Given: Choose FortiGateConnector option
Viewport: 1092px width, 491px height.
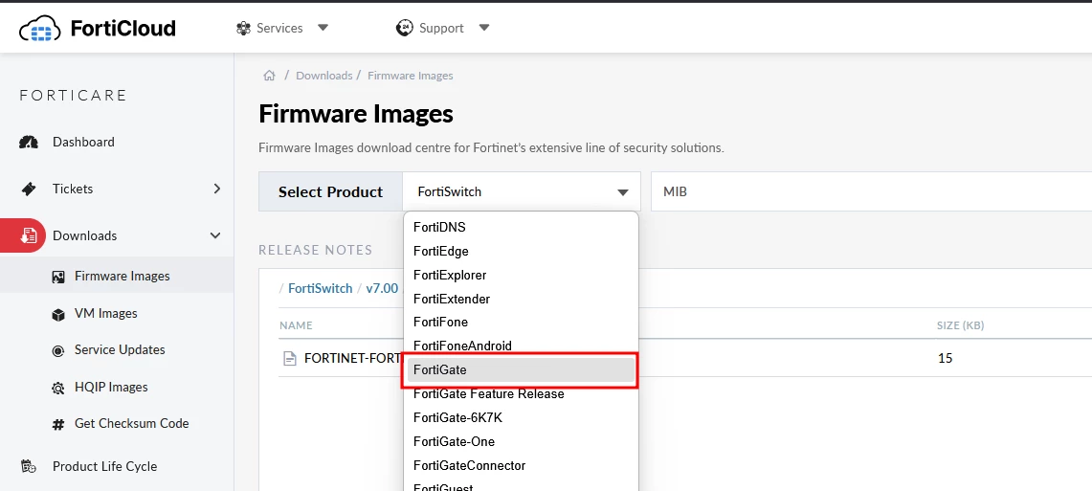Looking at the screenshot, I should tap(521, 465).
